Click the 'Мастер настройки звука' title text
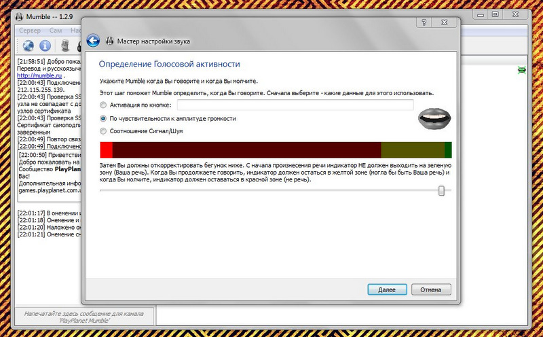This screenshot has width=543, height=337. pos(153,41)
